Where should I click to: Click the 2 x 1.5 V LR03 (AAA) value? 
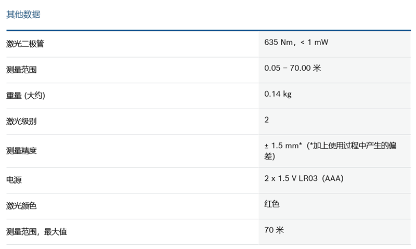tap(304, 178)
